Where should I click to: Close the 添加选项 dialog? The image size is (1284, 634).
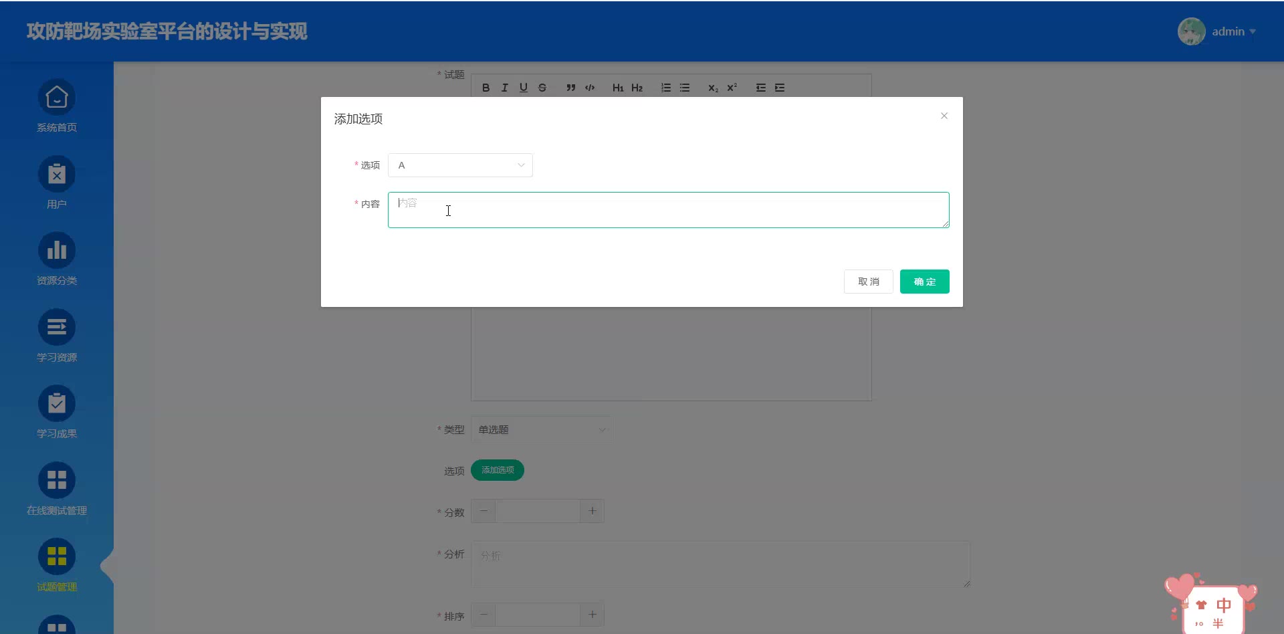point(944,116)
